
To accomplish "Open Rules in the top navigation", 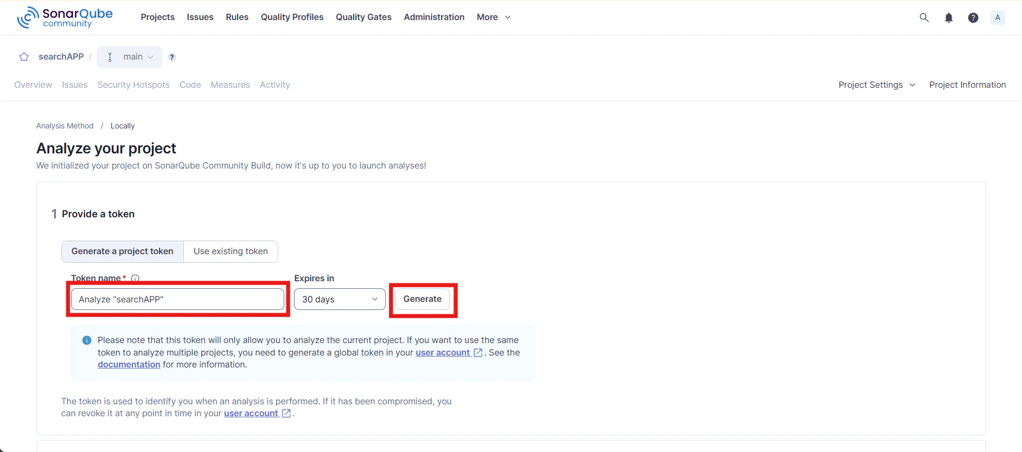I will pyautogui.click(x=237, y=17).
